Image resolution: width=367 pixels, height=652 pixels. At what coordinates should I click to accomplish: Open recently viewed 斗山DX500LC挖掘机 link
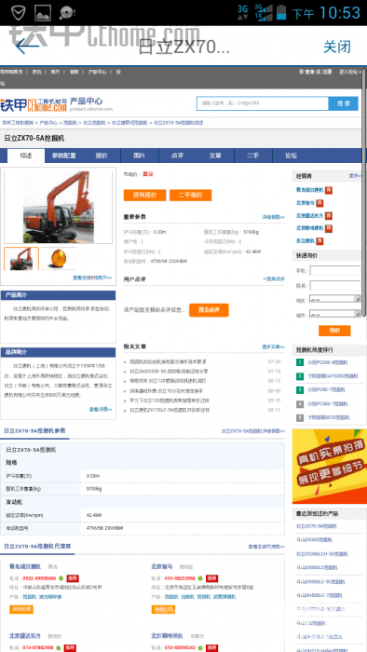(x=317, y=567)
